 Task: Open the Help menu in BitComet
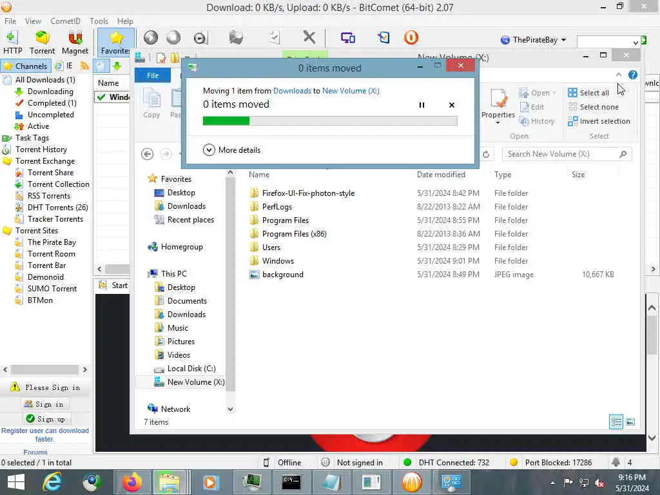[125, 21]
